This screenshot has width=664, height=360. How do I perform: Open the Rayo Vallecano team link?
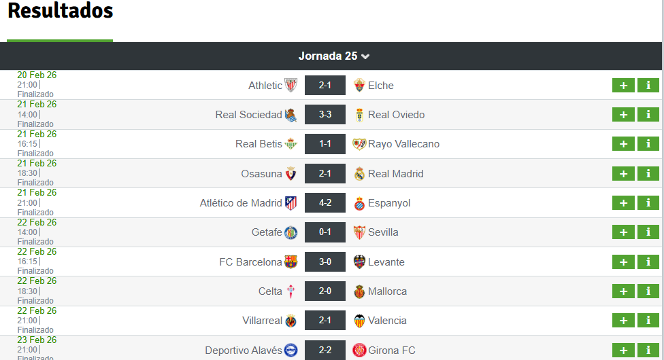tap(403, 144)
